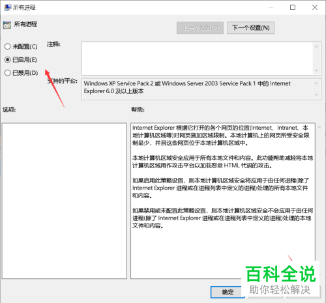326x303 pixels.
Task: Close the 所有进程 dialog window
Action: tap(315, 7)
